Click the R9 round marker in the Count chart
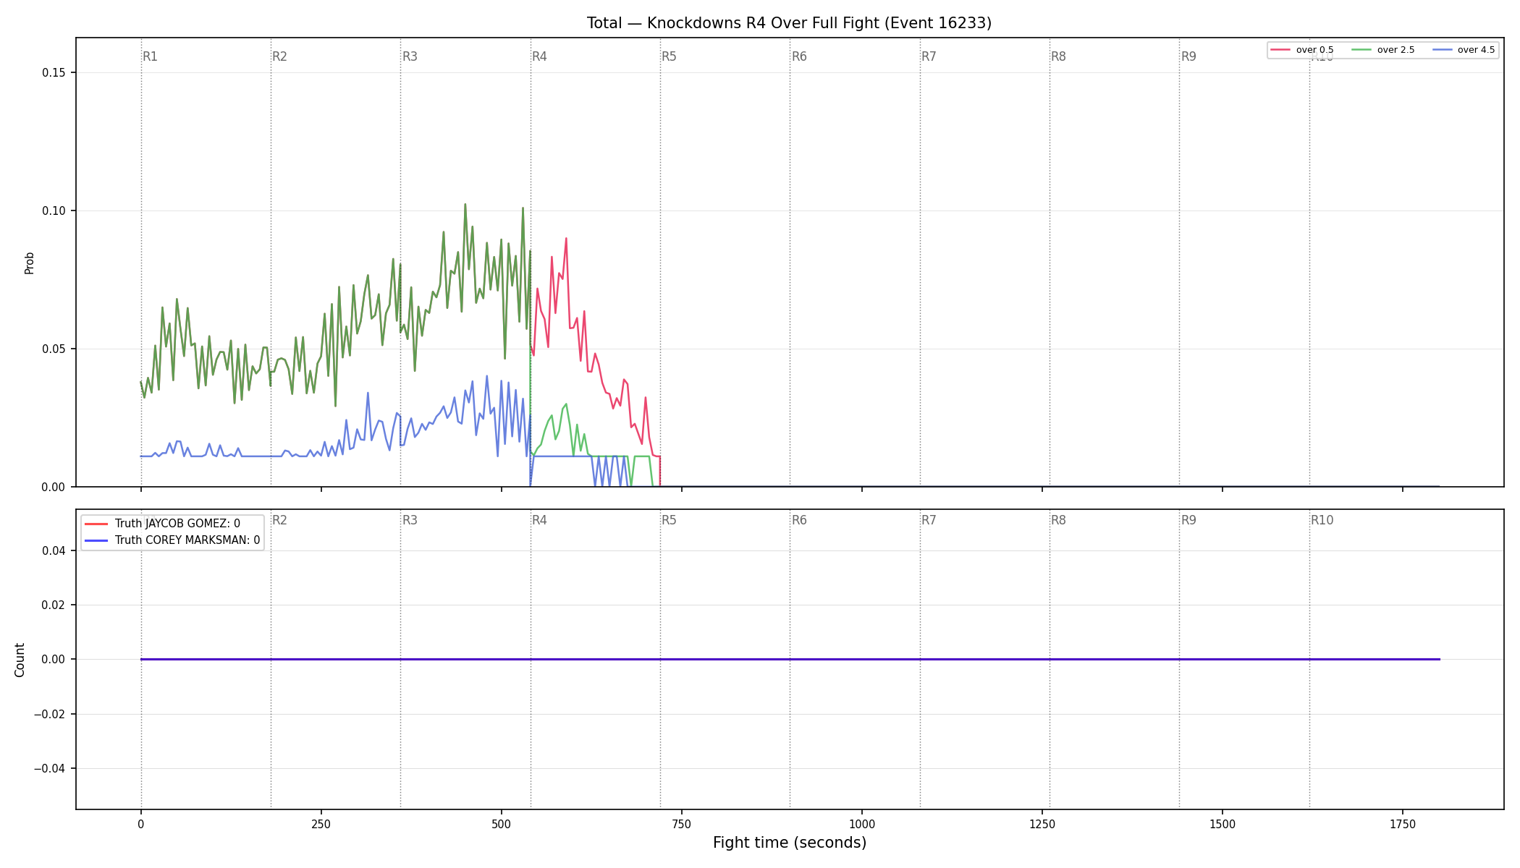1520x868 pixels. pyautogui.click(x=1188, y=520)
